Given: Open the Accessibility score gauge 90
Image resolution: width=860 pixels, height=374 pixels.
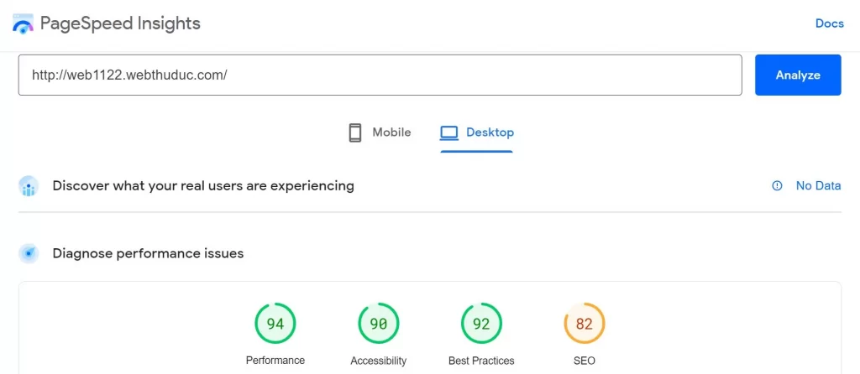Looking at the screenshot, I should [x=379, y=324].
